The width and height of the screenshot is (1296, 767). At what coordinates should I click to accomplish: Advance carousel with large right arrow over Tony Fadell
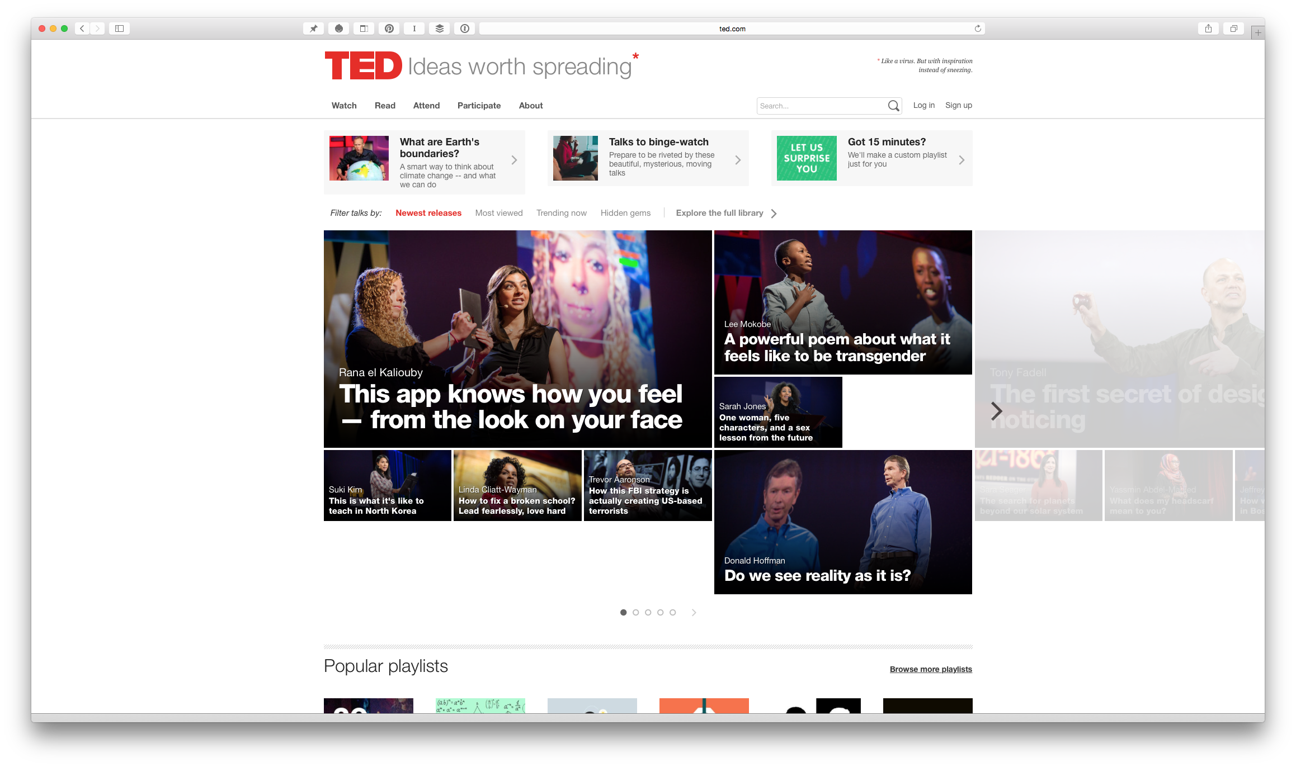[996, 411]
